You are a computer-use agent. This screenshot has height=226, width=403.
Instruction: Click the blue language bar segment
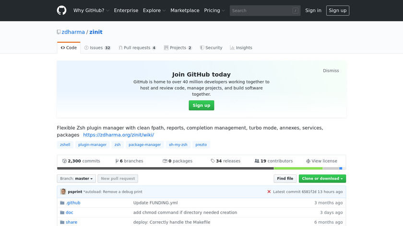tap(341, 169)
